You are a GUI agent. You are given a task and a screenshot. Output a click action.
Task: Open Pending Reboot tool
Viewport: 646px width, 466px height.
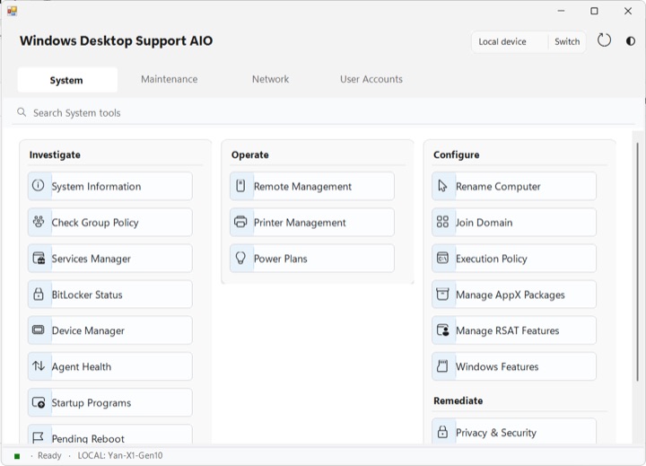coord(110,435)
